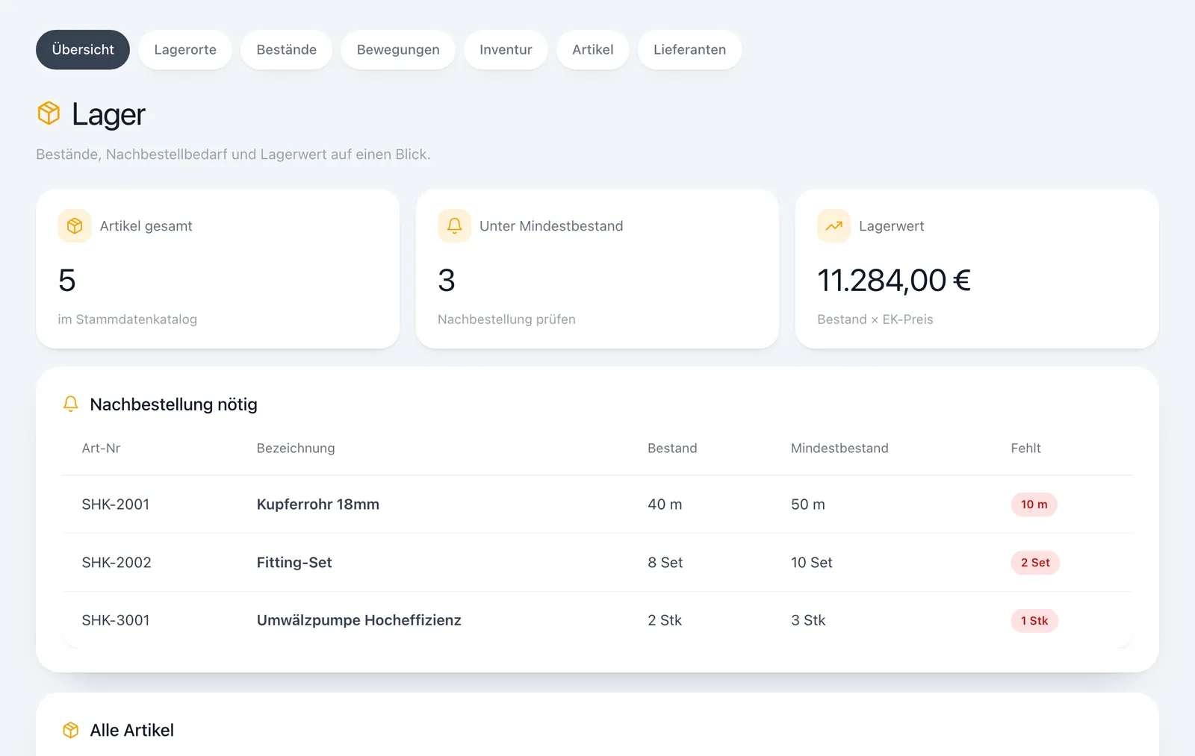
Task: Click the Mindestbestand column header
Action: (839, 449)
